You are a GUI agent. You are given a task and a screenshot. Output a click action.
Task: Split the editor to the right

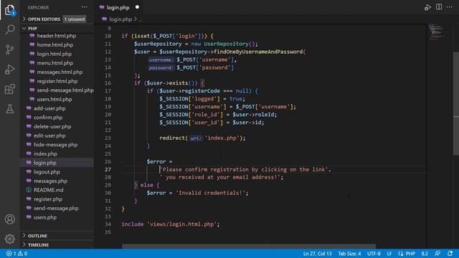click(439, 7)
